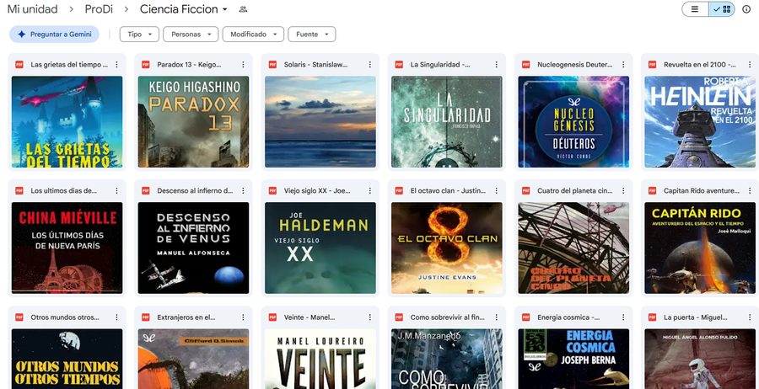Viewport: 759px width, 389px height.
Task: Open Otros mundos otros tiempos cover thumbnail
Action: click(67, 359)
